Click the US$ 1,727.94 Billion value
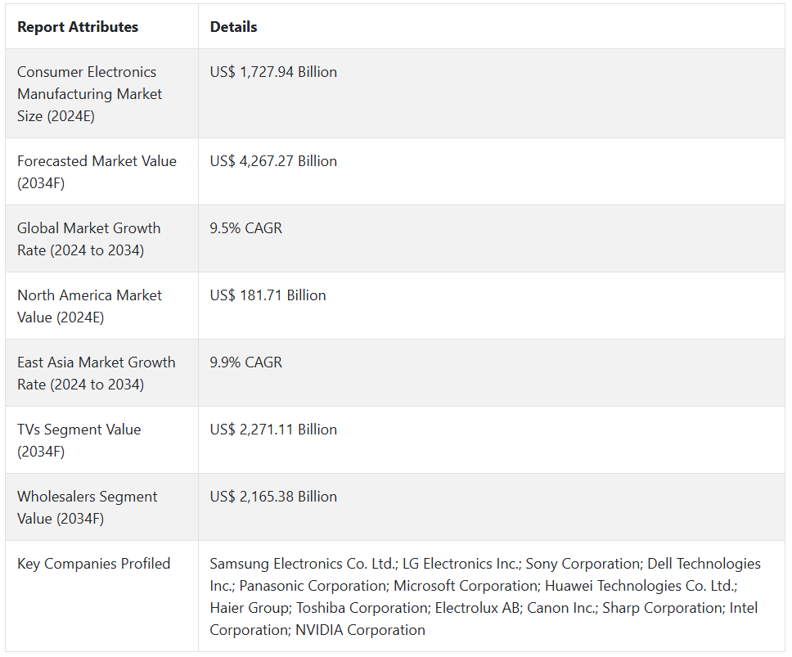 pos(273,72)
